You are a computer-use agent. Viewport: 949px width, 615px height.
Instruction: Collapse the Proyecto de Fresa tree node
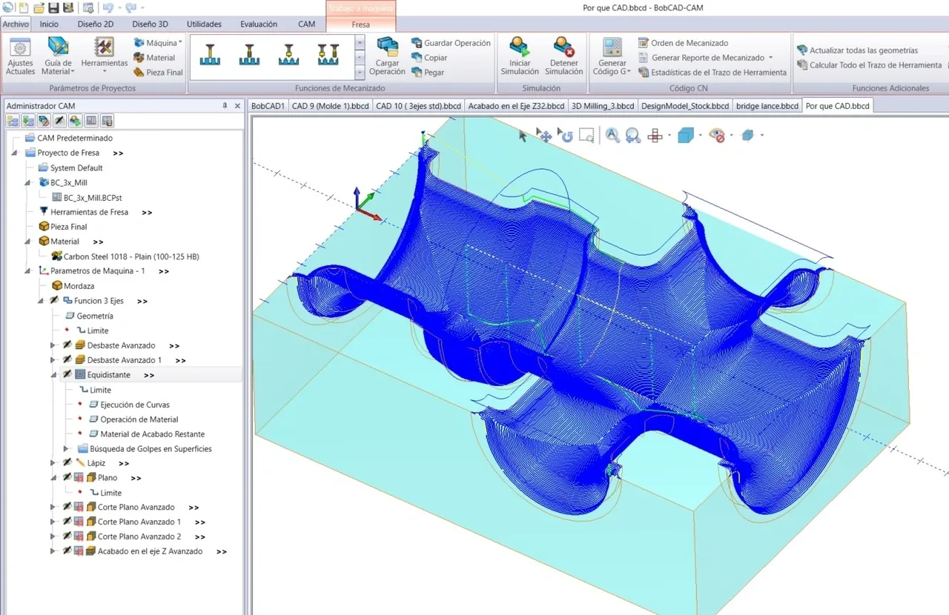[x=15, y=153]
